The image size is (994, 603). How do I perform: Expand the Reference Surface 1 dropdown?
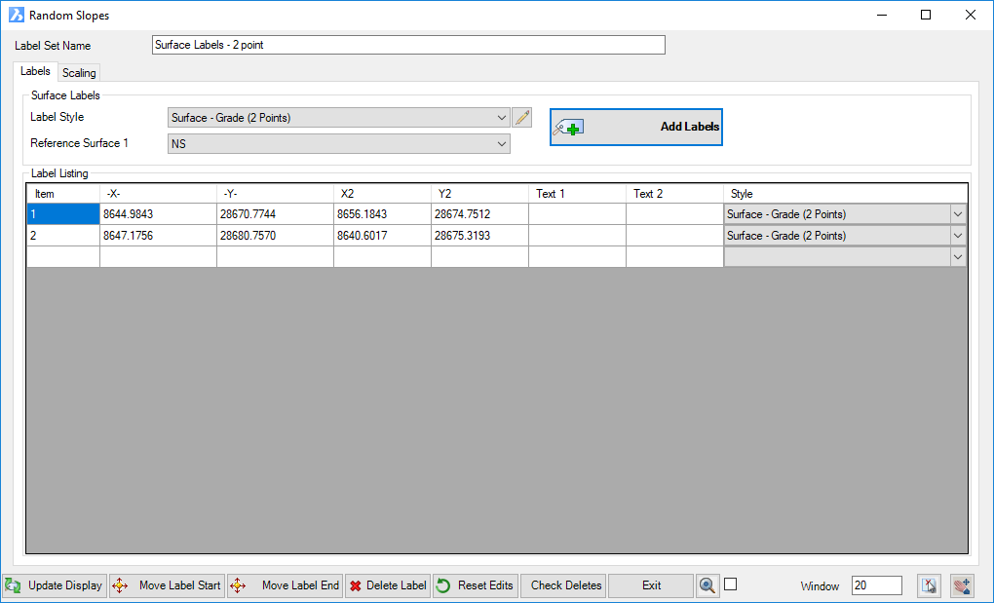tap(339, 143)
